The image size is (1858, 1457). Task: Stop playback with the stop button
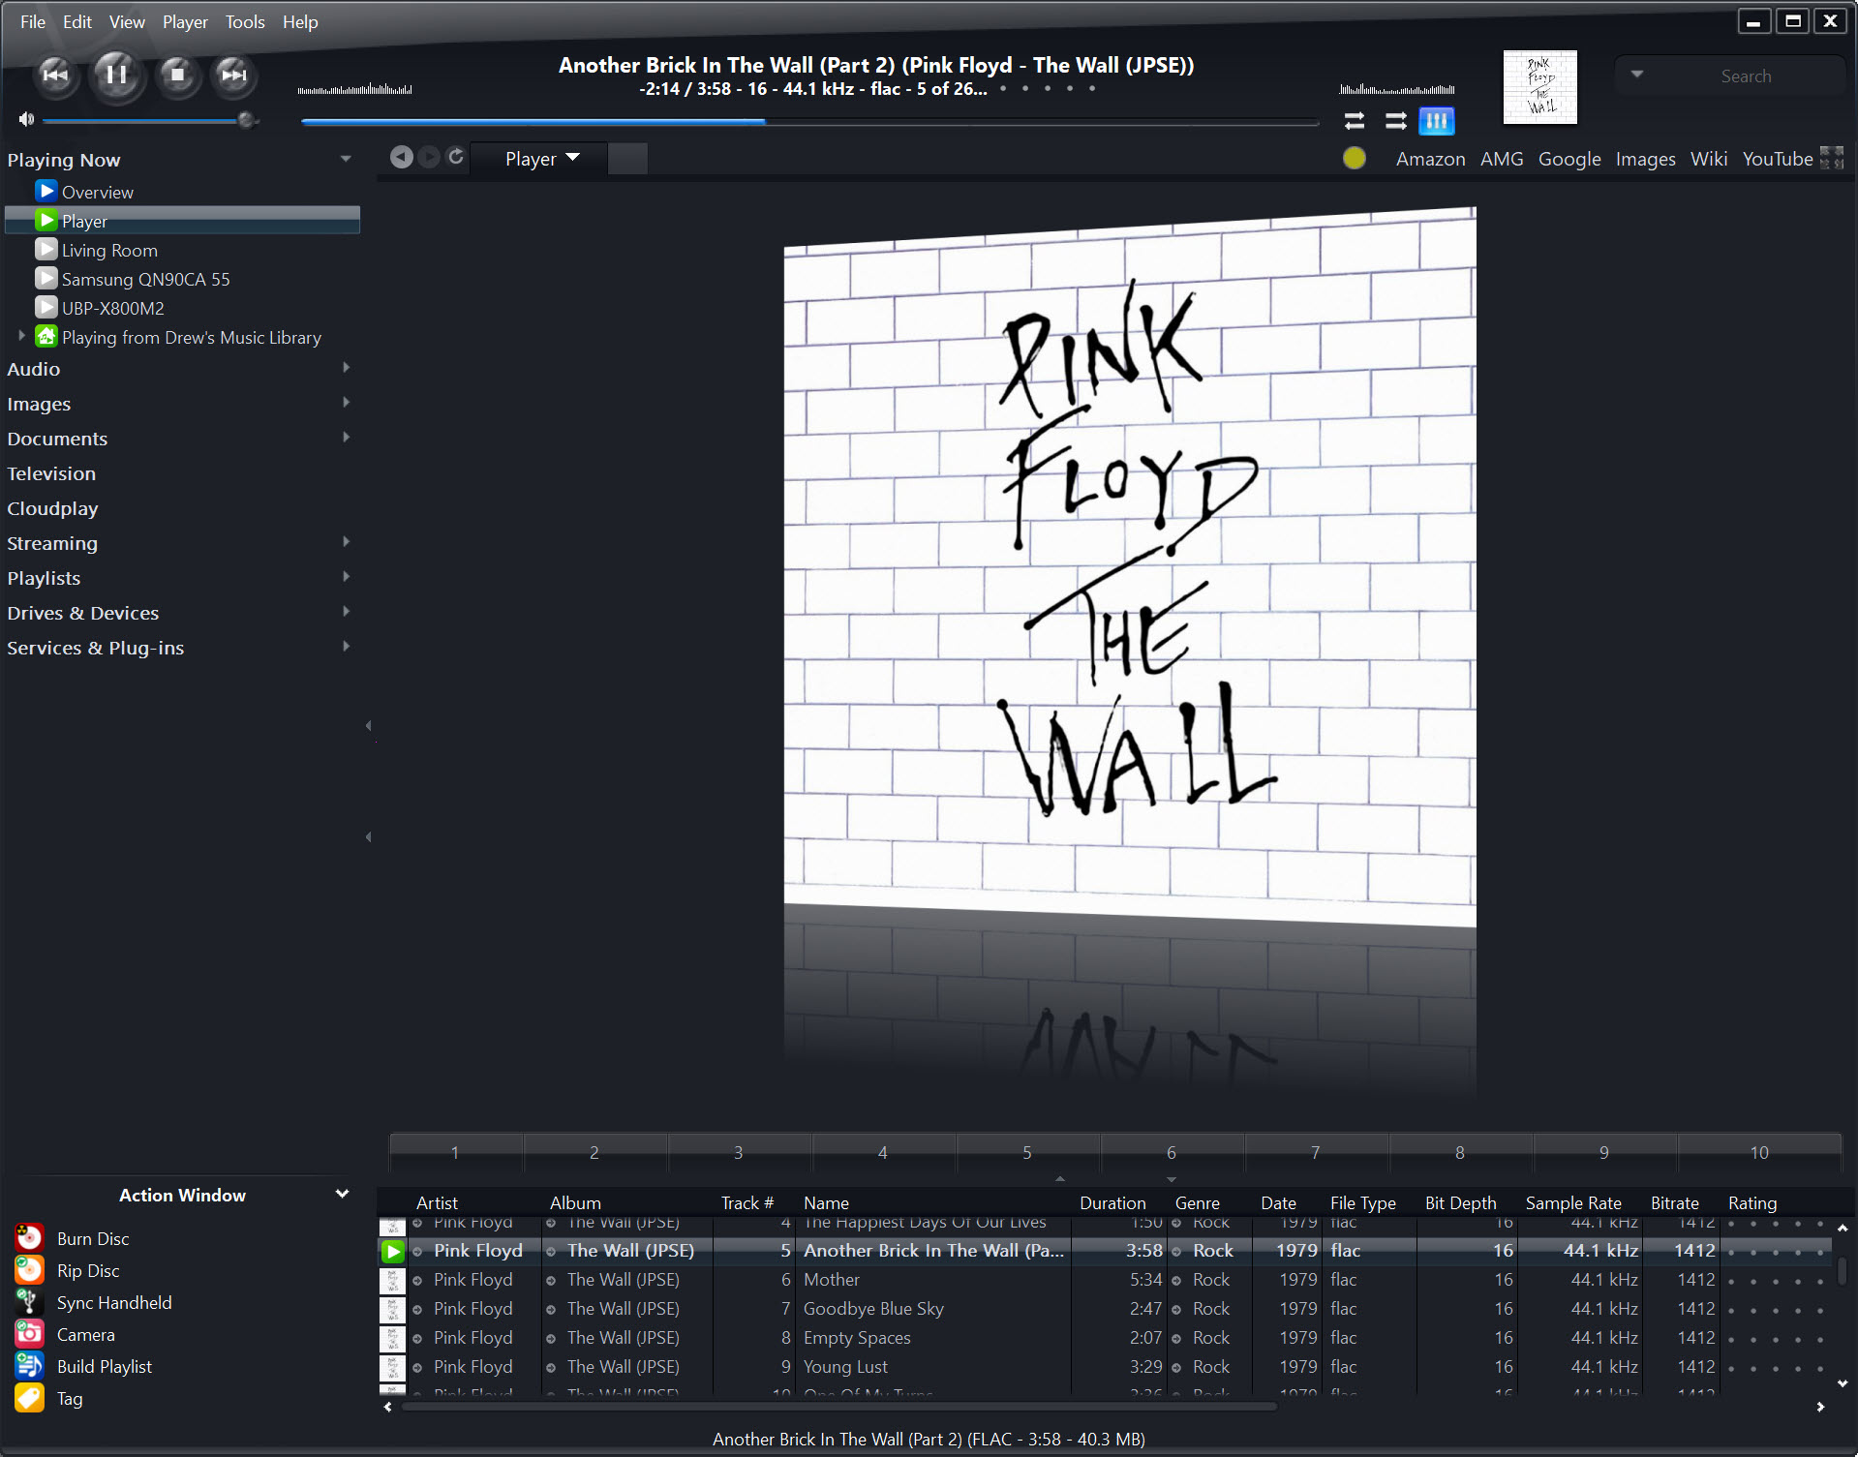(176, 75)
